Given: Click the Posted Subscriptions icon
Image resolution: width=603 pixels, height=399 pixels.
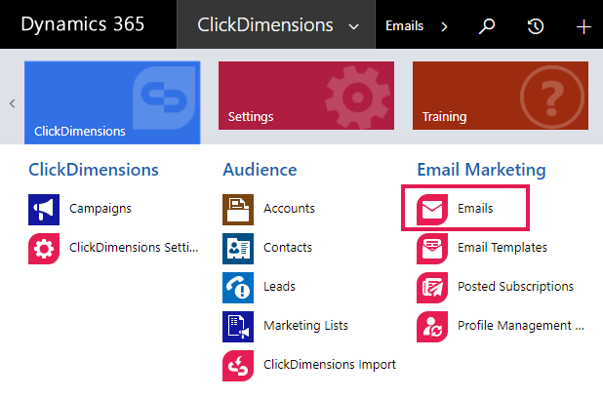Looking at the screenshot, I should [x=432, y=288].
